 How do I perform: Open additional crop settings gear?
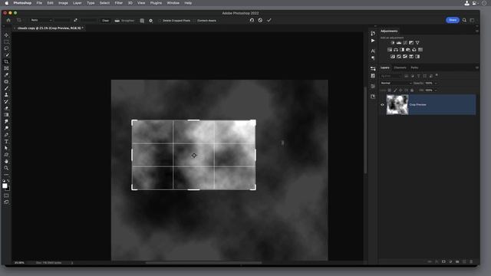tap(151, 21)
